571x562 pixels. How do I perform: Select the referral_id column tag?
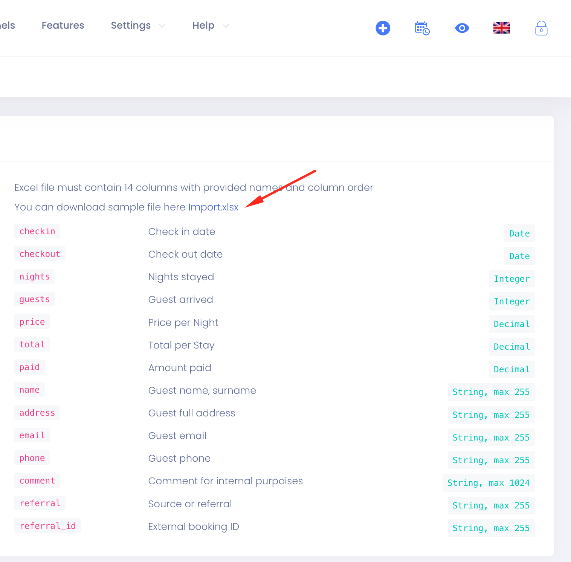[x=47, y=526]
